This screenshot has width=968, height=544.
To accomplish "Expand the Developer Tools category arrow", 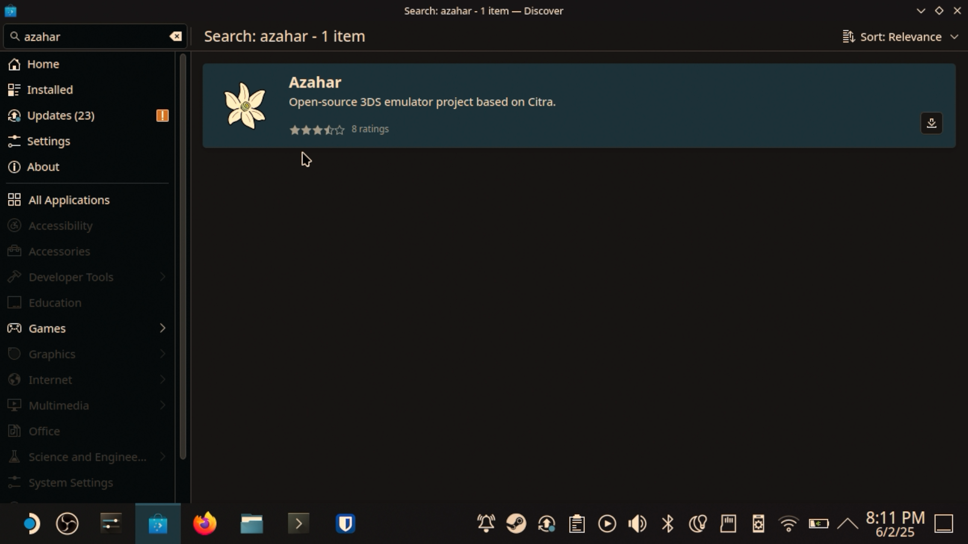I will 162,277.
